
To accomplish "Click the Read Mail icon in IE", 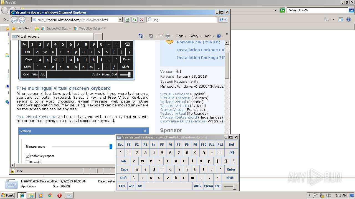I will (161, 36).
